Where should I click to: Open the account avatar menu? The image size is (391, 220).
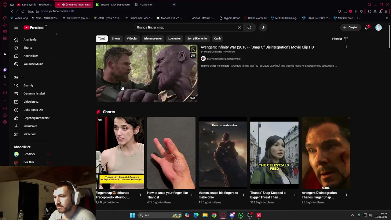pyautogui.click(x=378, y=28)
